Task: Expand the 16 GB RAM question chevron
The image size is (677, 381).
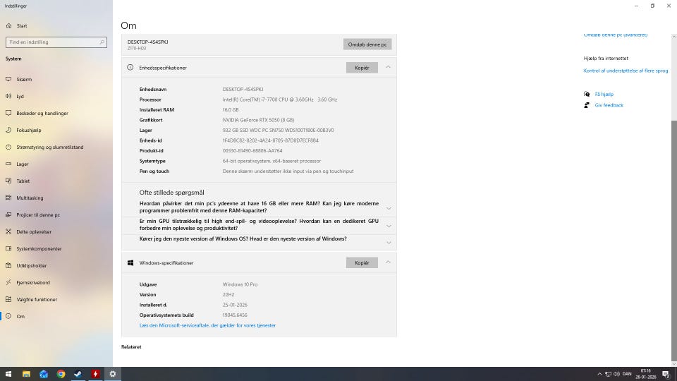Action: tap(389, 208)
